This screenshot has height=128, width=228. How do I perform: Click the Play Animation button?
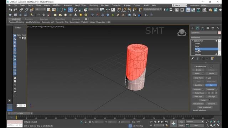[x=159, y=122]
